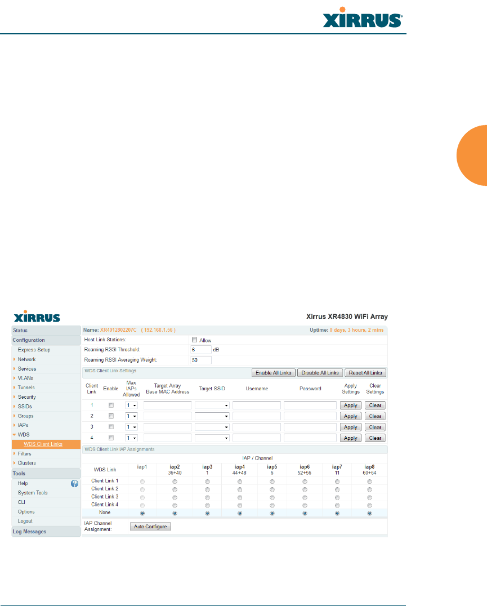Open Target SSID dropdown for link 4

(212, 438)
